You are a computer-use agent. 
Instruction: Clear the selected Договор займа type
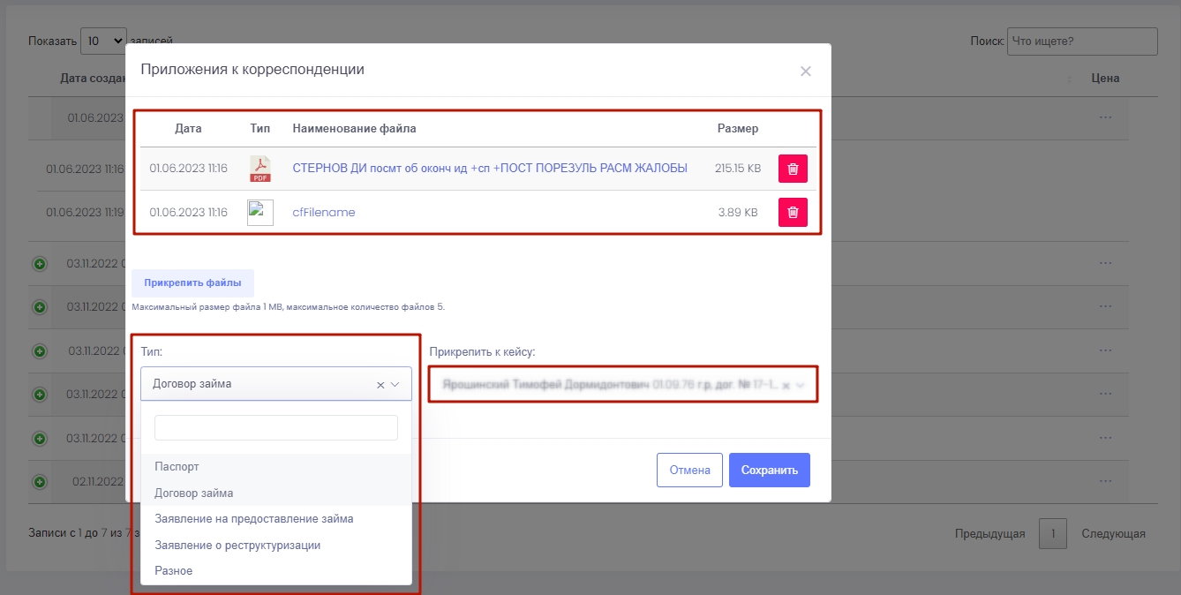coord(380,385)
